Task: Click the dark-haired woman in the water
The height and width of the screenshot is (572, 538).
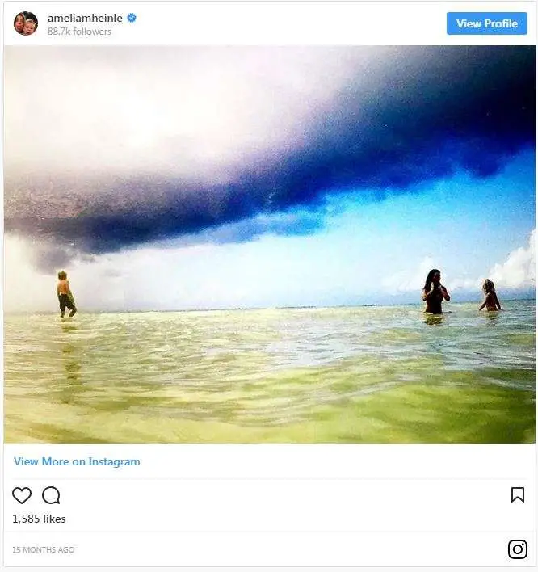Action: pyautogui.click(x=435, y=292)
